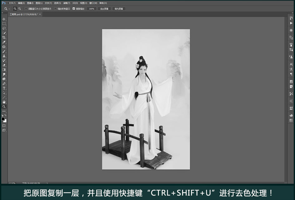Select the Patch healing tool

click(x=4, y=47)
